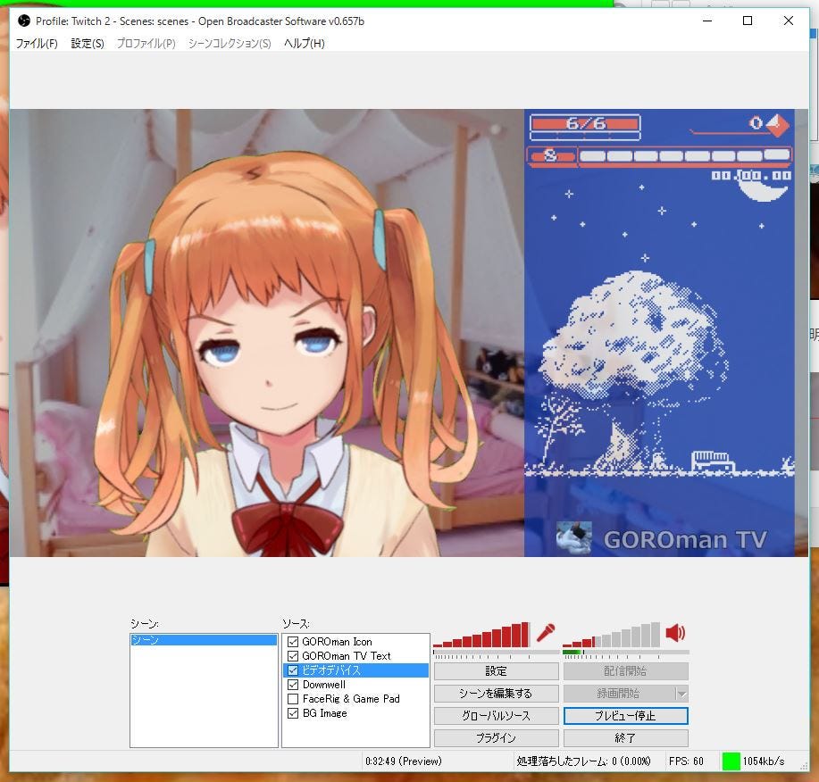Click the GOROman TV text overlay
This screenshot has width=819, height=782.
coord(685,539)
